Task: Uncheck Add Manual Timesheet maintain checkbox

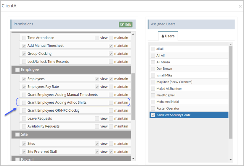Action: click(111, 46)
